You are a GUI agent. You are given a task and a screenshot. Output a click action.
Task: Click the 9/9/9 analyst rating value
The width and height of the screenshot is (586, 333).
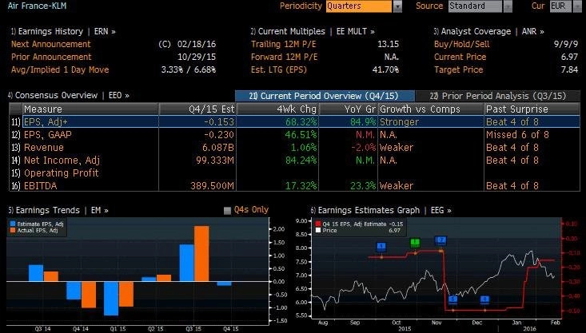(566, 44)
